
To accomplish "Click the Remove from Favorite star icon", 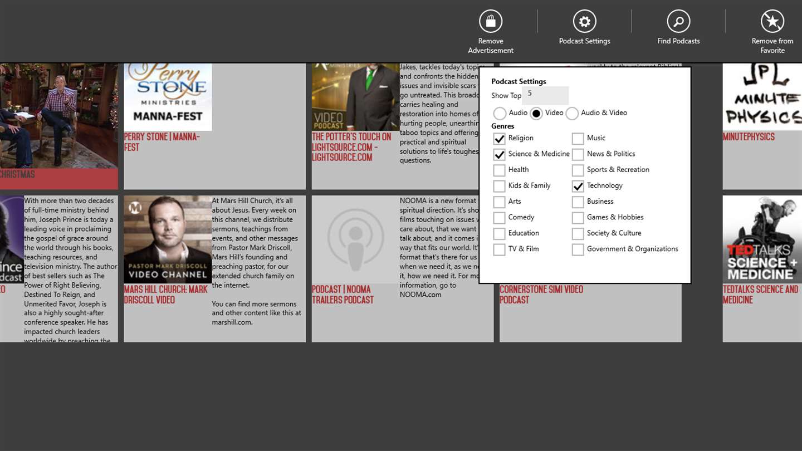I will (x=772, y=22).
